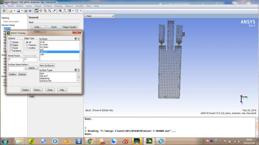This screenshot has width=259, height=145.
Task: Click the Report Quality button
Action: coord(70,27)
